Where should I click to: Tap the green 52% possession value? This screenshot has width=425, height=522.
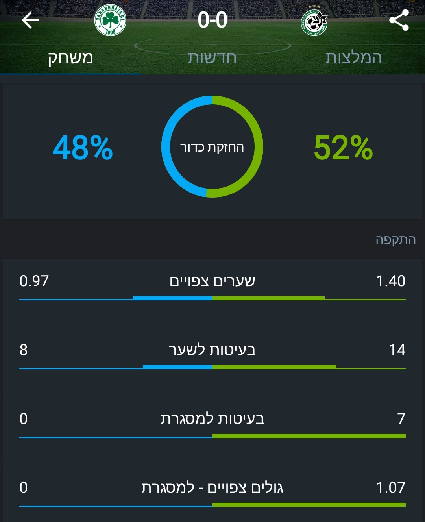(343, 148)
